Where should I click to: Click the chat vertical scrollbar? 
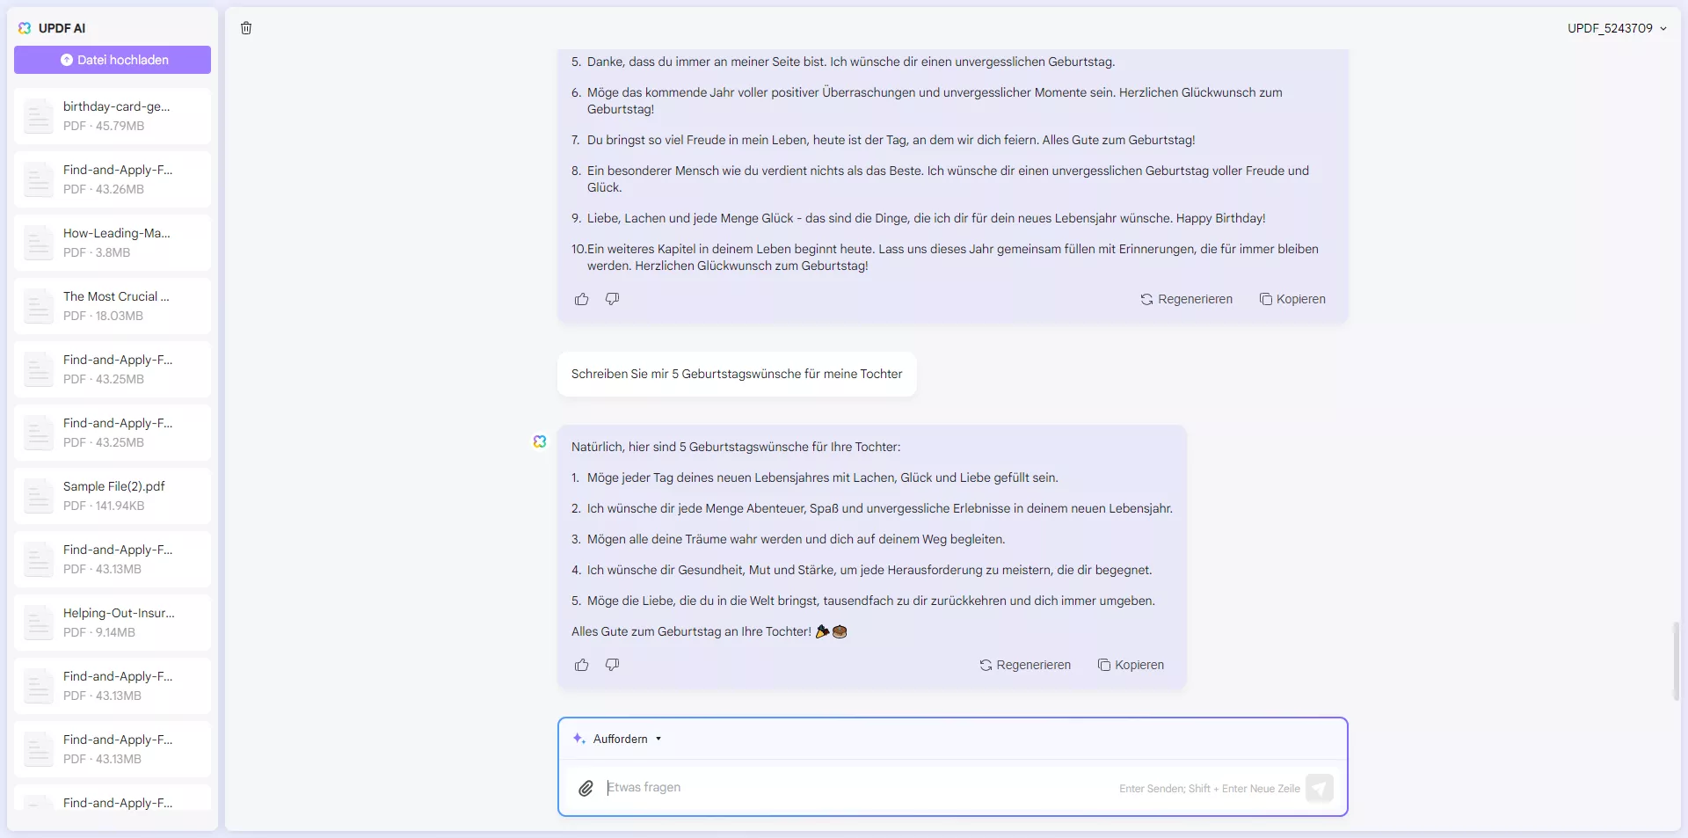coord(1676,661)
